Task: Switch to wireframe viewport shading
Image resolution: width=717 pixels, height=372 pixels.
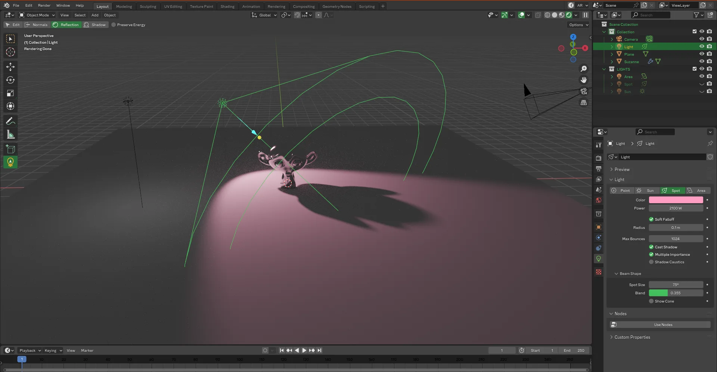Action: [547, 15]
